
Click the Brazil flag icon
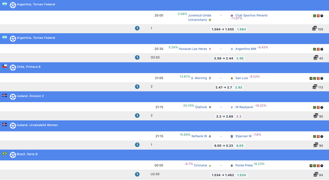point(5,153)
